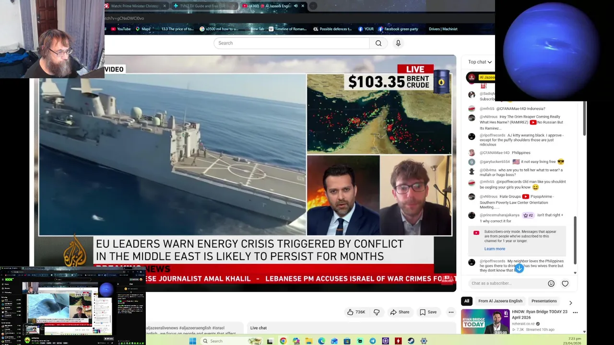Open the Timeline of Roman bookmark
This screenshot has width=614, height=345.
tap(287, 29)
